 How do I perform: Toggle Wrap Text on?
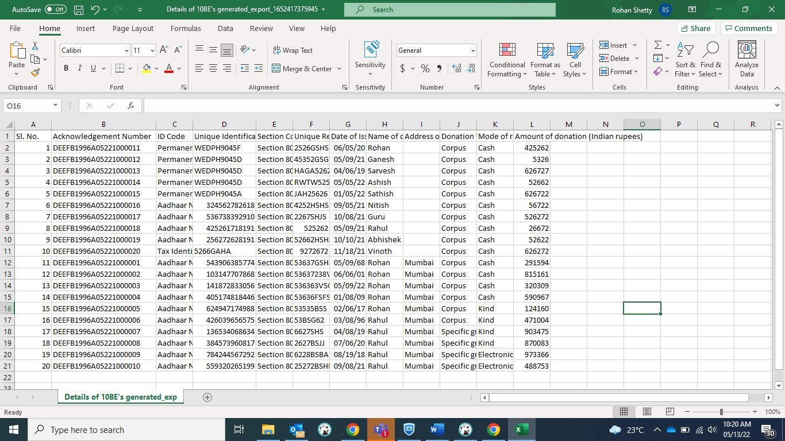click(x=293, y=51)
